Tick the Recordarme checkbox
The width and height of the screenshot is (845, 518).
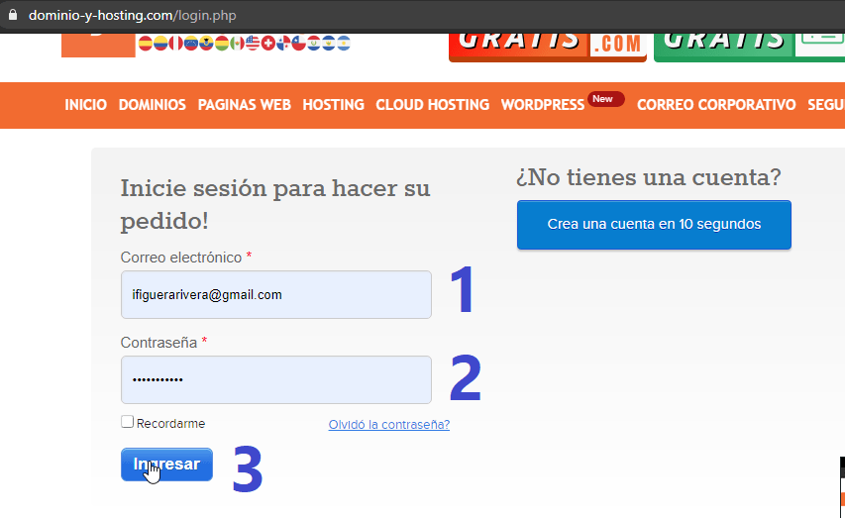click(x=127, y=422)
